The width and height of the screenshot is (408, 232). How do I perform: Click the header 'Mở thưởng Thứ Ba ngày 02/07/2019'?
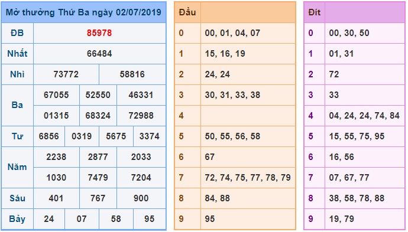pos(83,12)
